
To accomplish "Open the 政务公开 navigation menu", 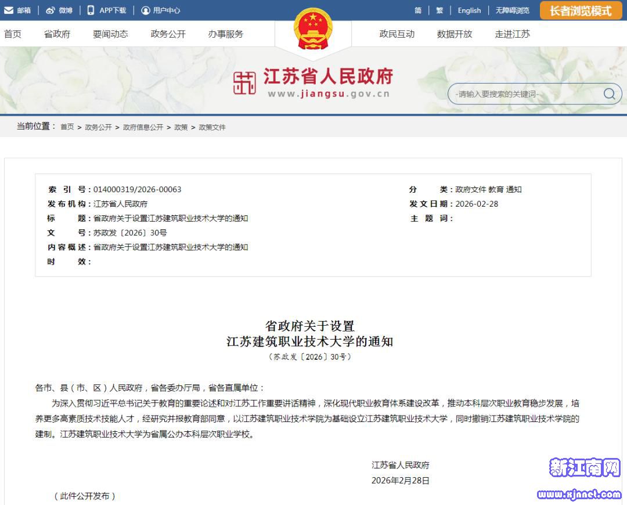I will 168,34.
